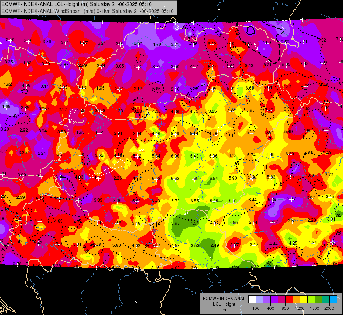The width and height of the screenshot is (343, 315).
Task: Pick the orange legend swatch
Action: (x=296, y=300)
